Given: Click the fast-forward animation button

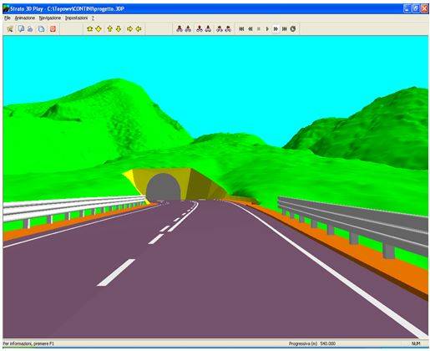Looking at the screenshot, I should point(276,28).
